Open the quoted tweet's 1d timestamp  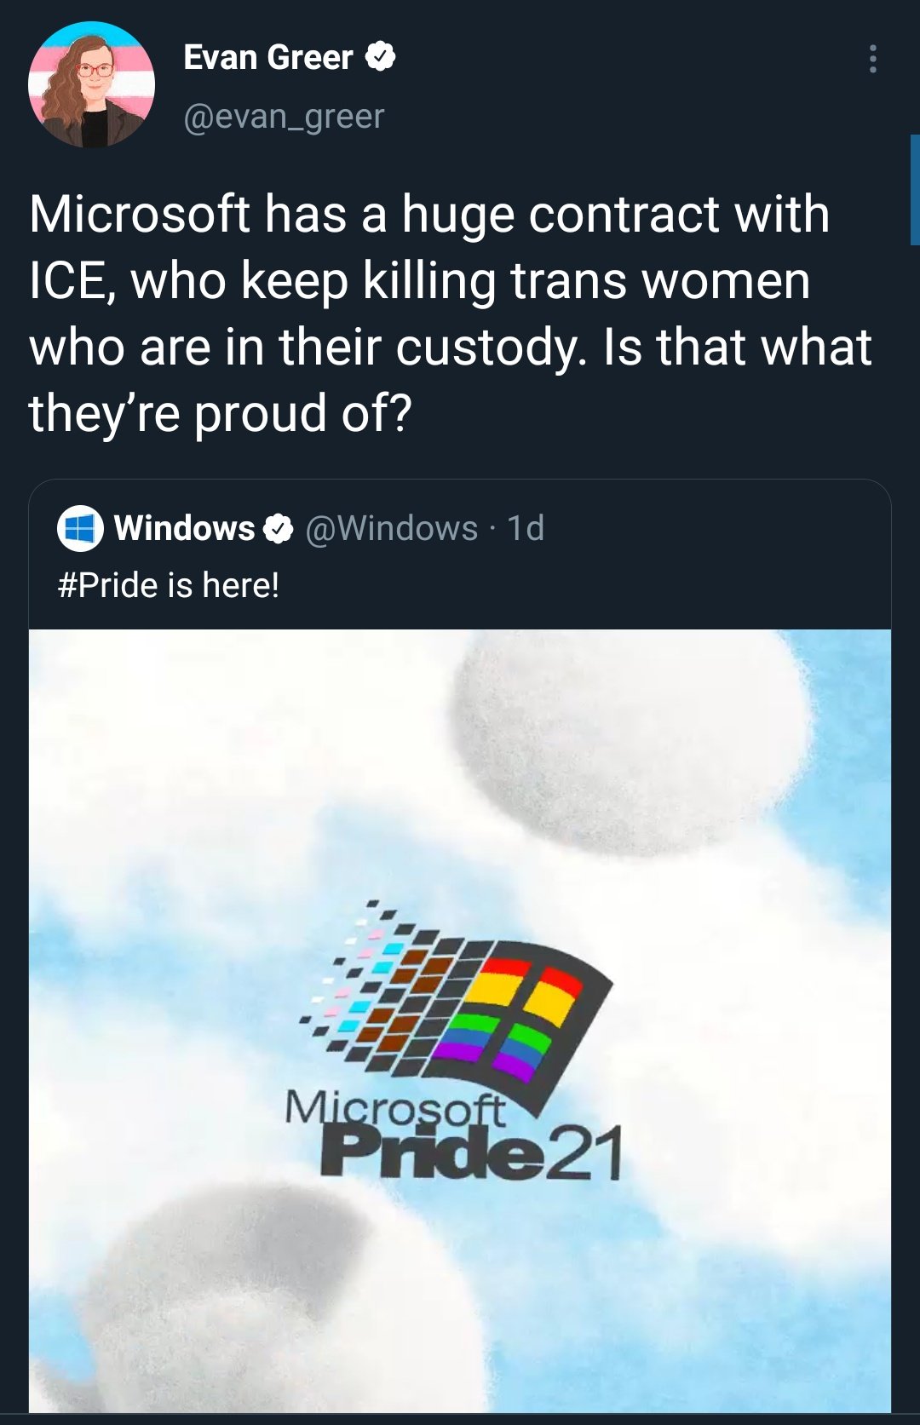point(526,528)
